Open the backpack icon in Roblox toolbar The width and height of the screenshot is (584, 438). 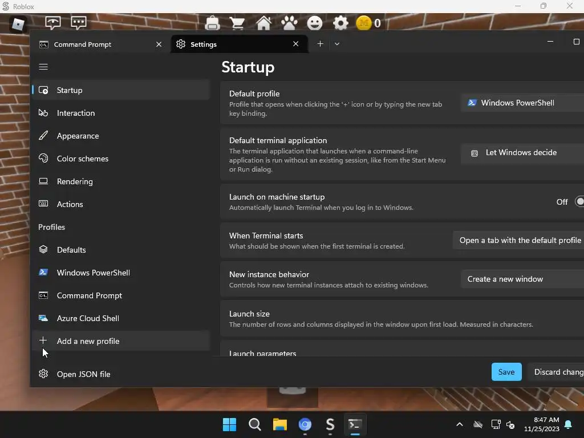click(212, 23)
